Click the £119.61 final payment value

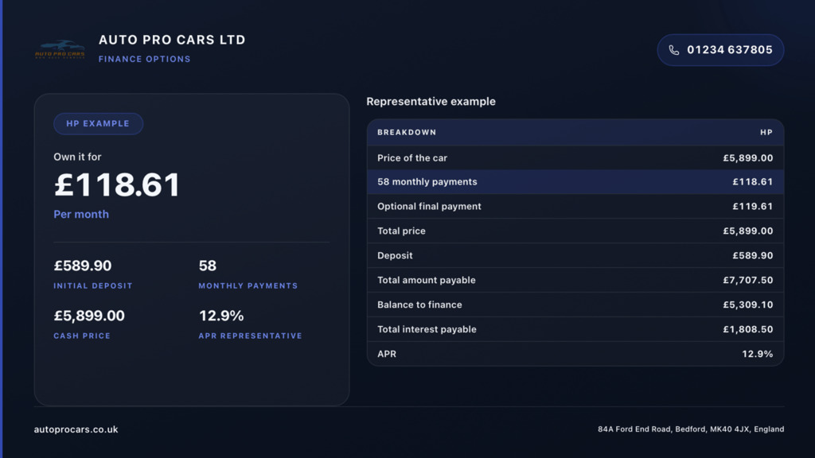click(x=753, y=206)
